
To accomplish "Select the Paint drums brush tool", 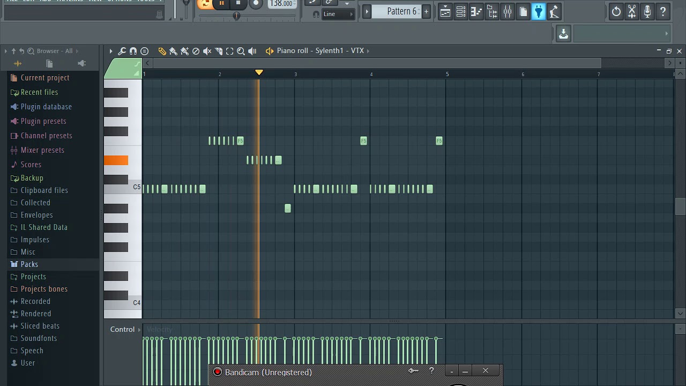I will 184,51.
